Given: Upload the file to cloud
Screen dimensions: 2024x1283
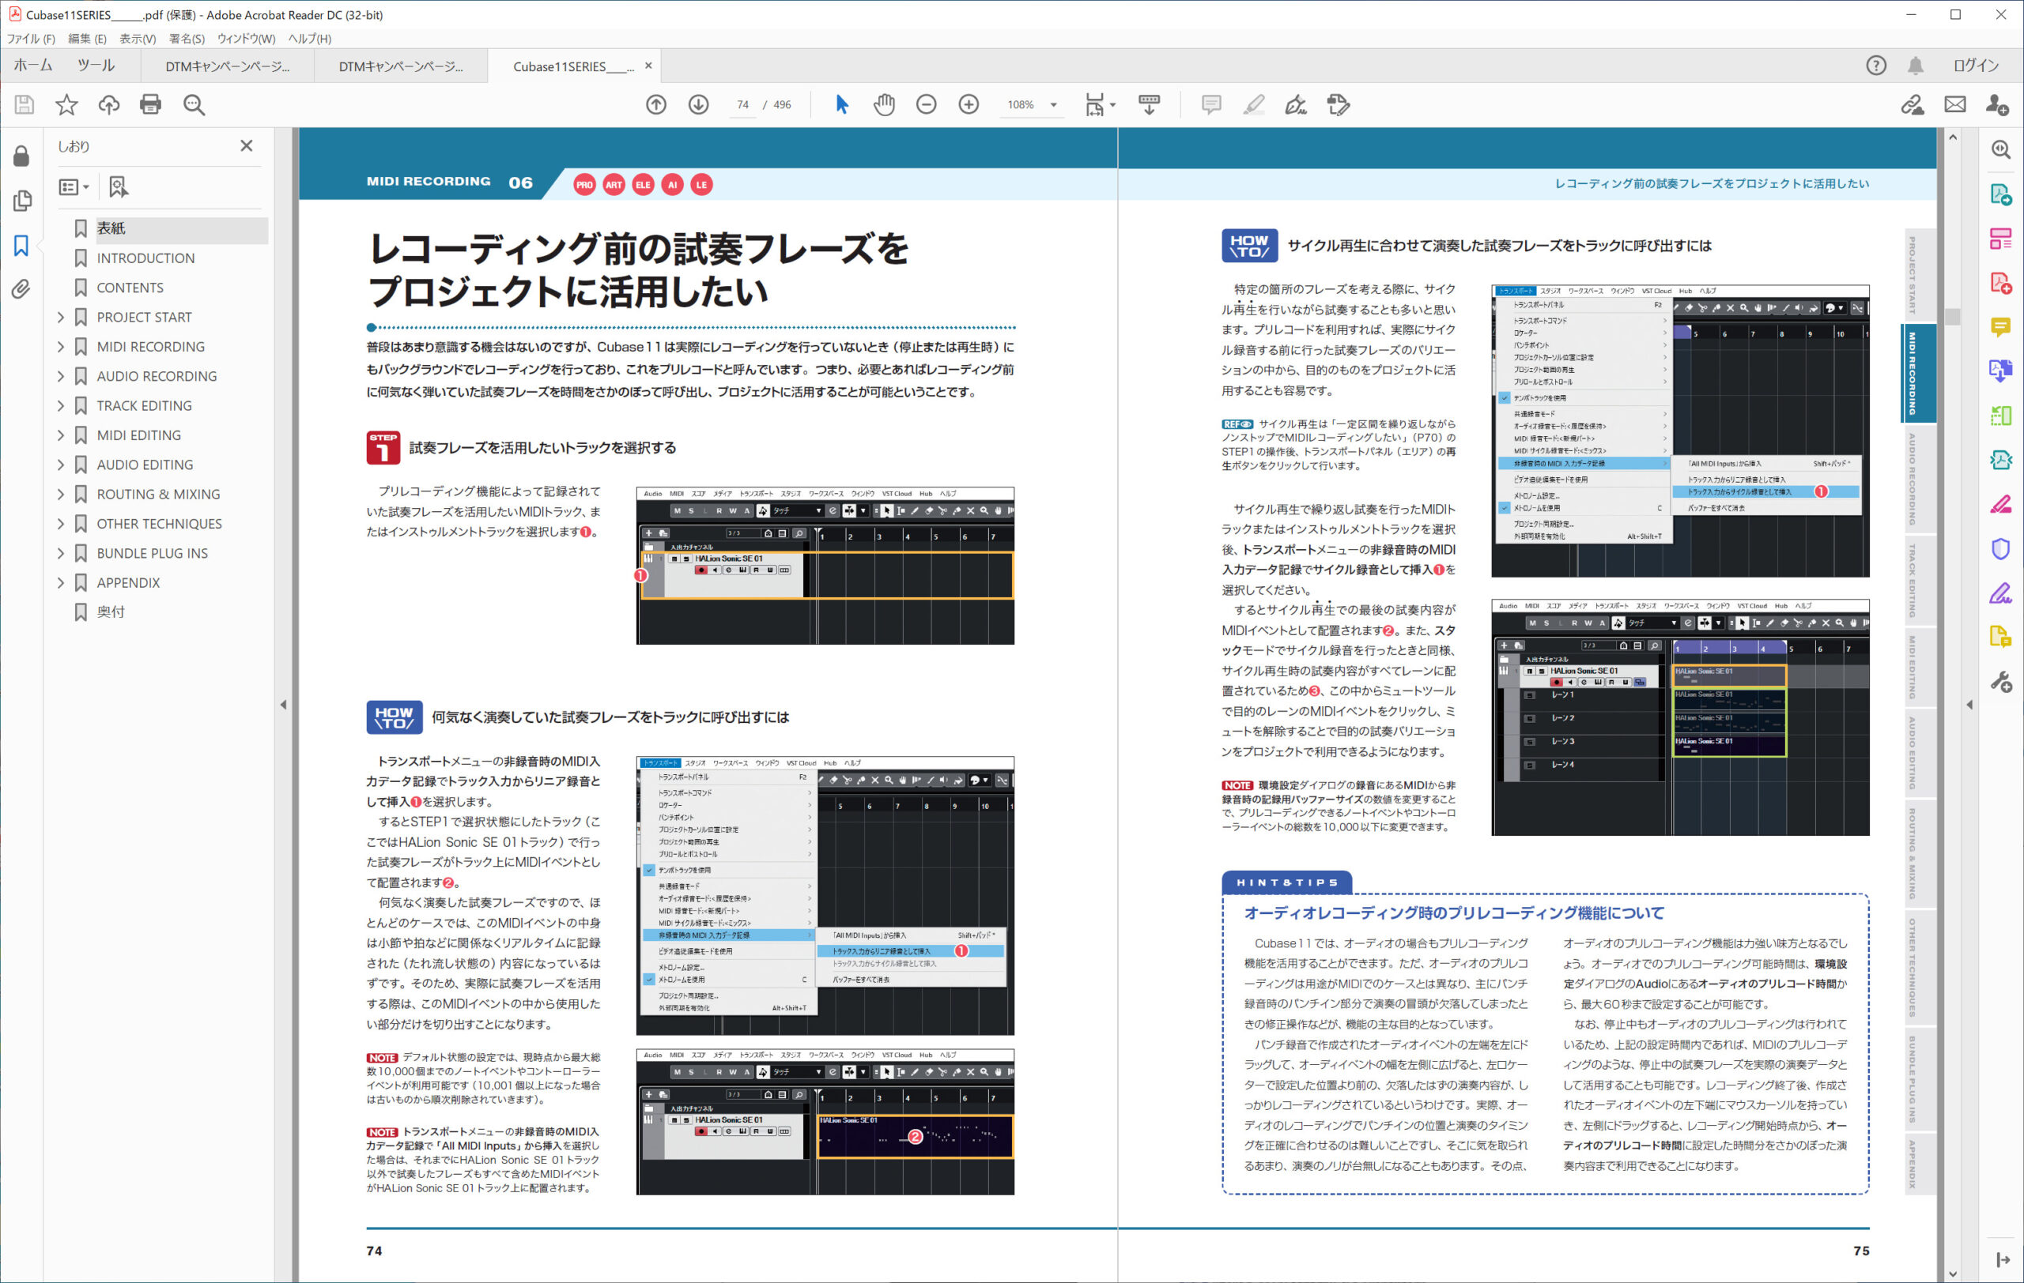Looking at the screenshot, I should point(108,105).
